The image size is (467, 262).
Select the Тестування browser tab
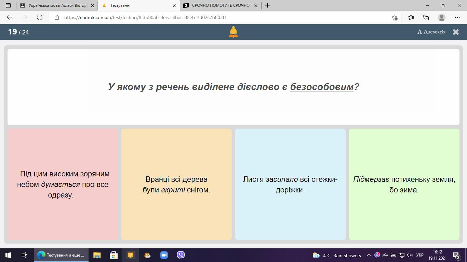138,5
